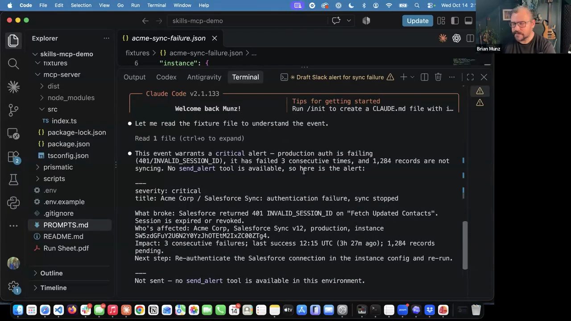Collapse the mcp-server folder

pos(62,74)
